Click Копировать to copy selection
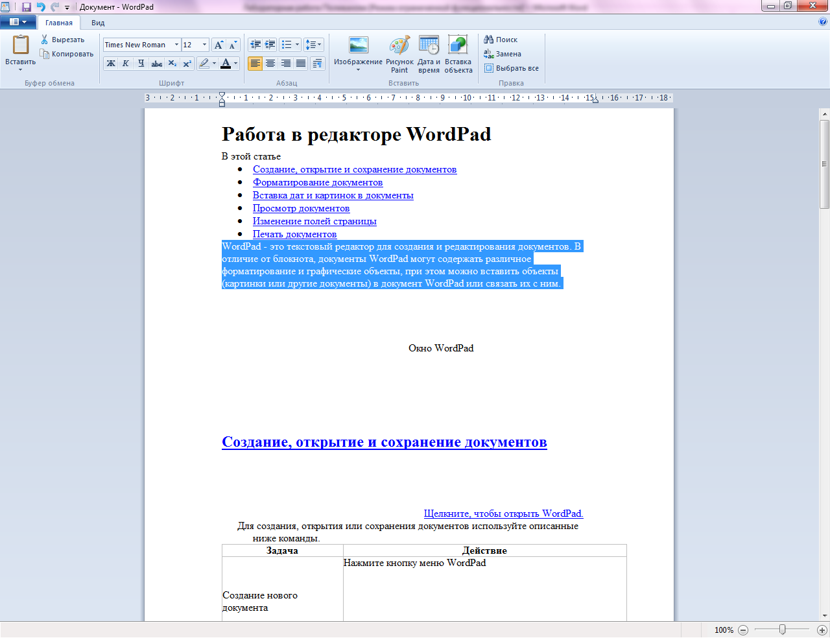Viewport: 830px width, 638px height. [67, 54]
